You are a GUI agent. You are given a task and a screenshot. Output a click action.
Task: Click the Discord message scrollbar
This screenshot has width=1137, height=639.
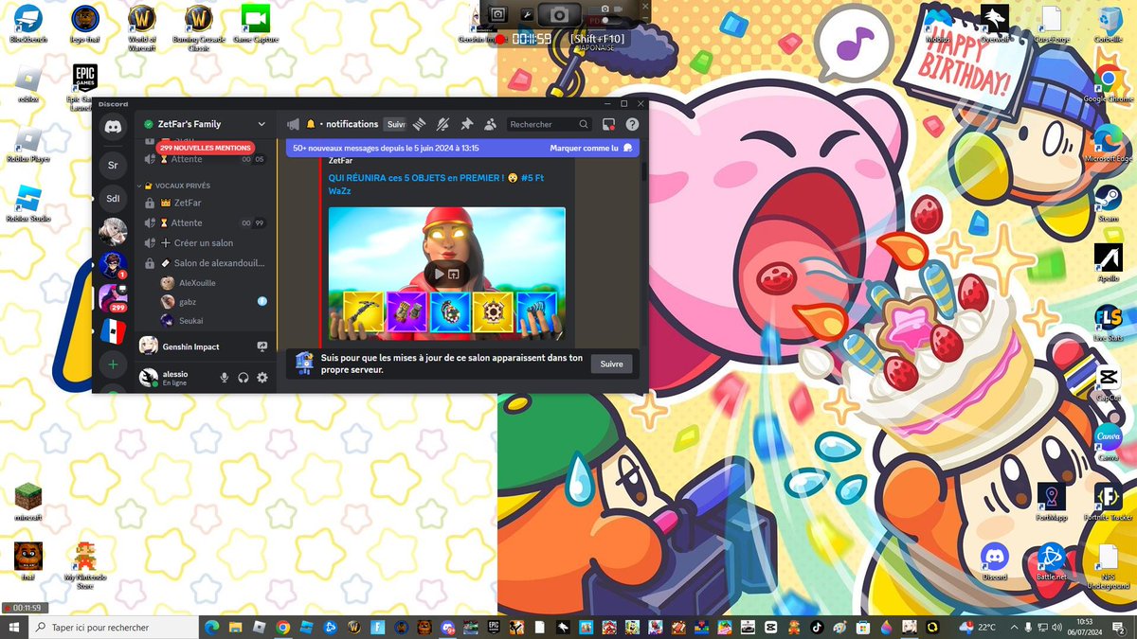pos(644,170)
